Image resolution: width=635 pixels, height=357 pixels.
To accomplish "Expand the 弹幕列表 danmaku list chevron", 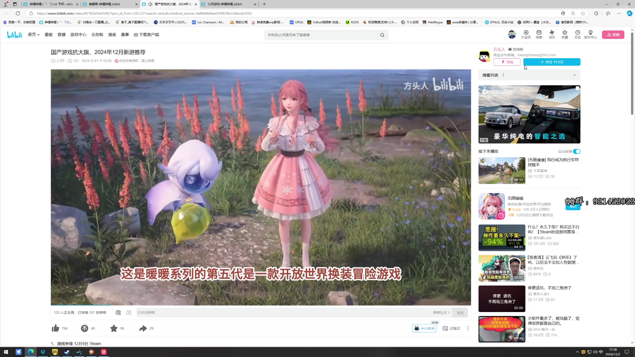I will (x=574, y=75).
